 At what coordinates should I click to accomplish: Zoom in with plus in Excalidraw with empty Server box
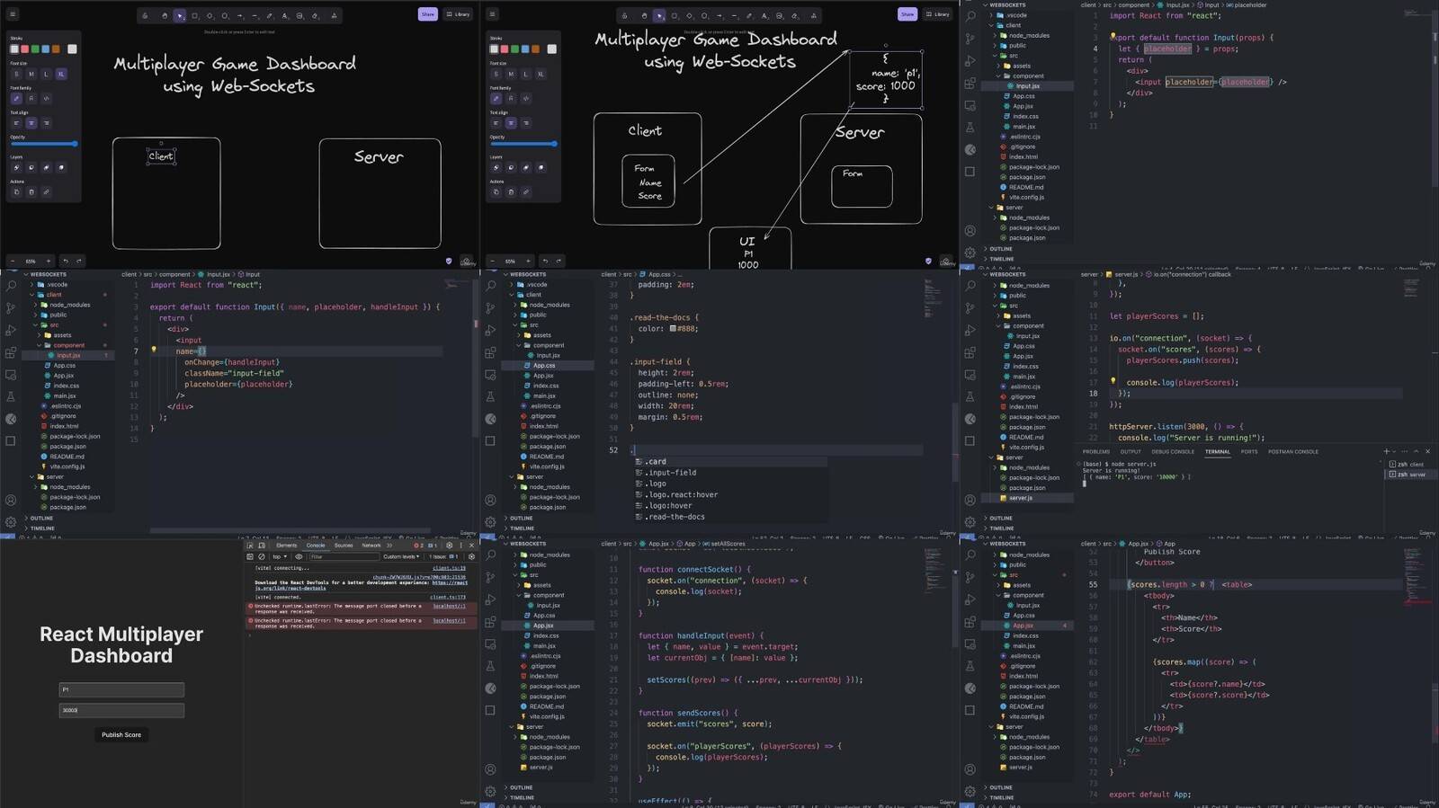point(49,261)
